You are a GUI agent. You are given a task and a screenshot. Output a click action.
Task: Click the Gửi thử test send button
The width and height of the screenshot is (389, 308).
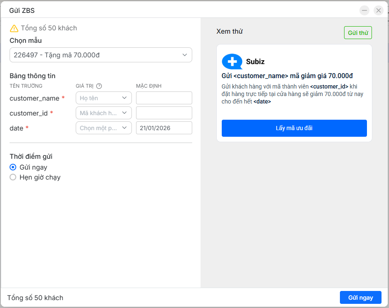coord(358,33)
